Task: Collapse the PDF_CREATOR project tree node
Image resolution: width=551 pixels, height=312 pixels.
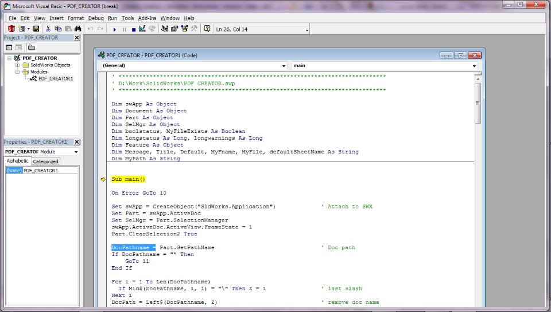Action: pos(10,58)
